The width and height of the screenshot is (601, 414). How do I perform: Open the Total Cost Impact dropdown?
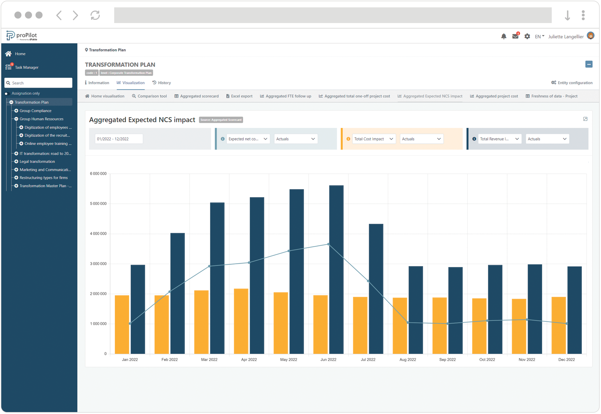pyautogui.click(x=373, y=139)
